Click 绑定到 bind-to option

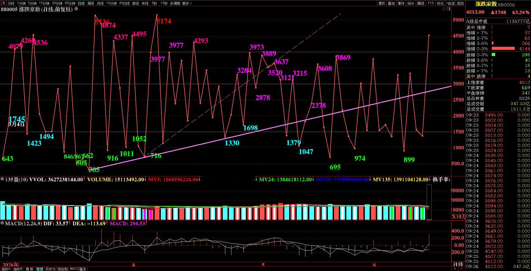(62, 269)
